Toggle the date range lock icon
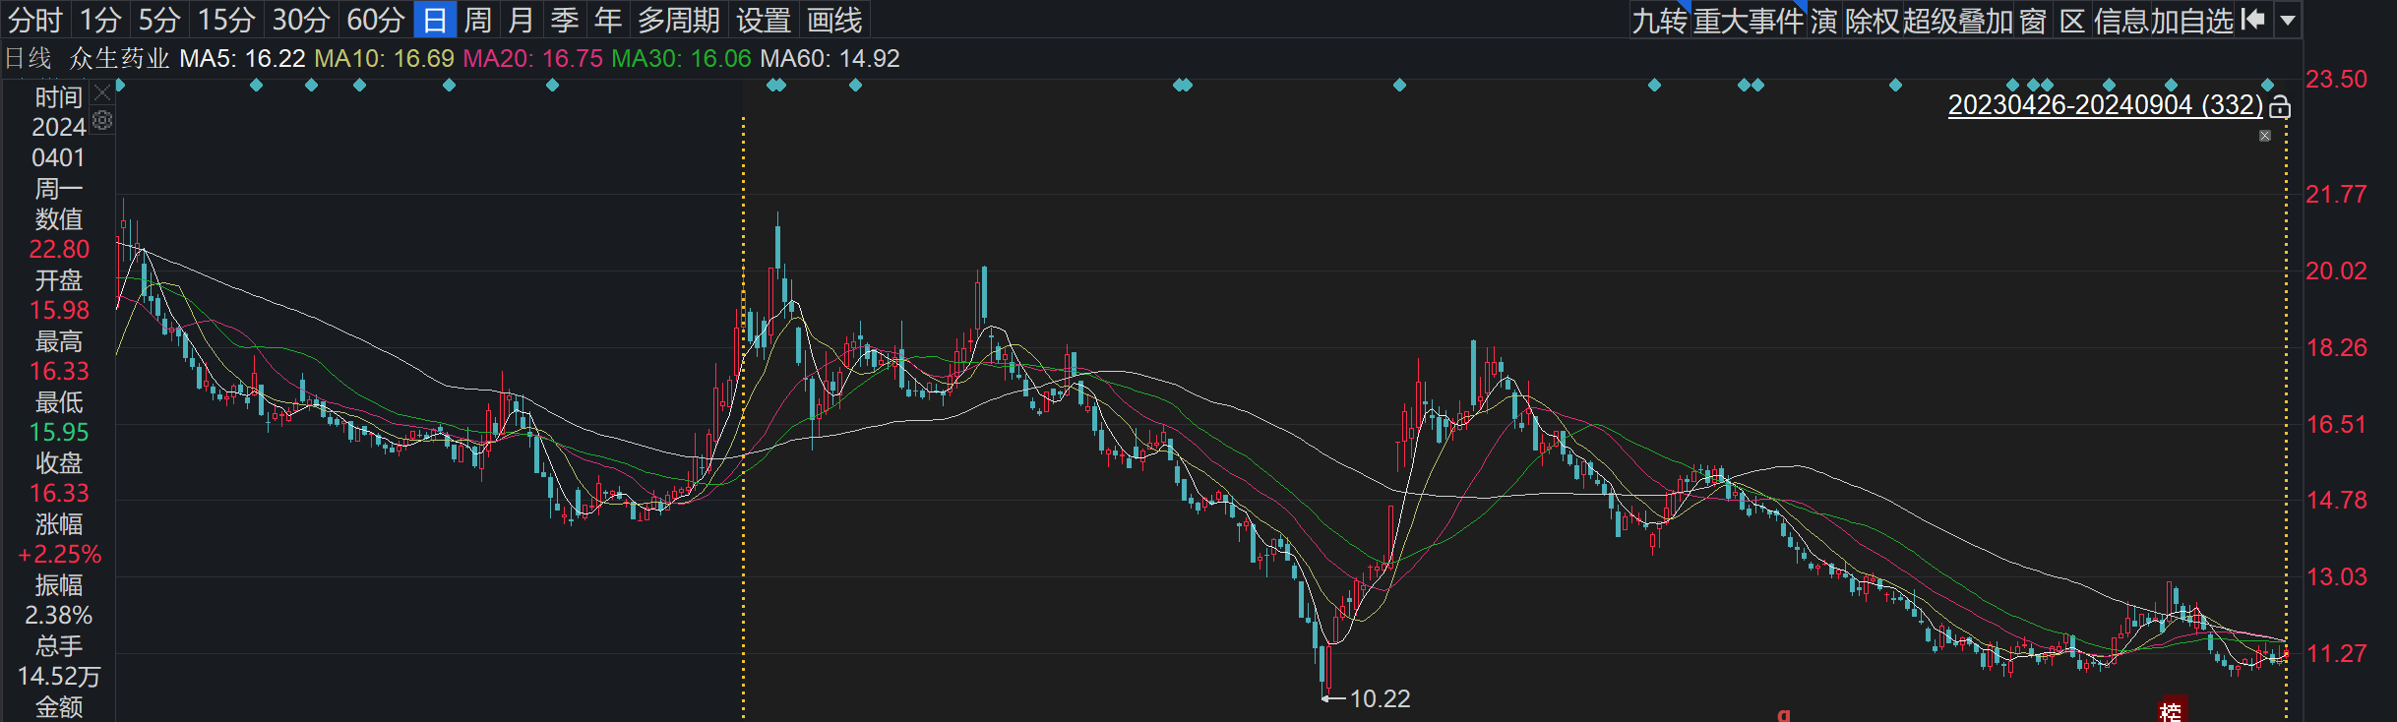 click(2280, 106)
